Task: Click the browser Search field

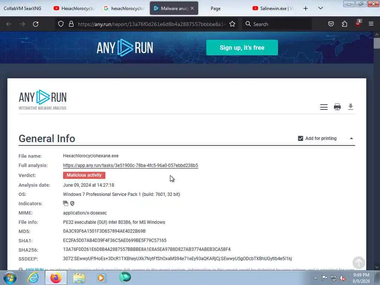Action: tap(276, 24)
